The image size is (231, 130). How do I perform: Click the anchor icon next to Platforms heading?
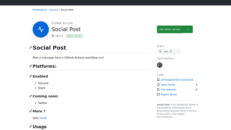click(31, 66)
